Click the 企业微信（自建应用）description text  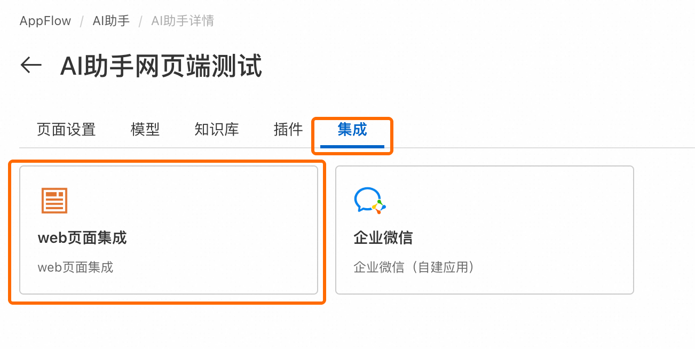click(414, 267)
